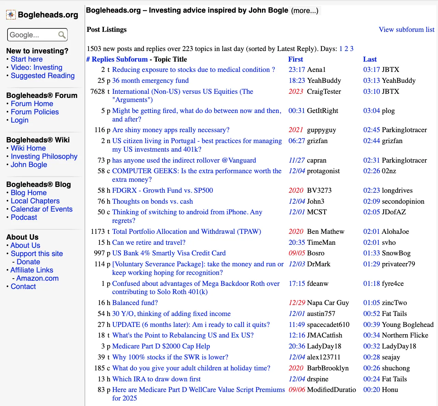Image resolution: width=438 pixels, height=406 pixels.
Task: Open Mega Backdoor Roth topic
Action: pos(196,288)
